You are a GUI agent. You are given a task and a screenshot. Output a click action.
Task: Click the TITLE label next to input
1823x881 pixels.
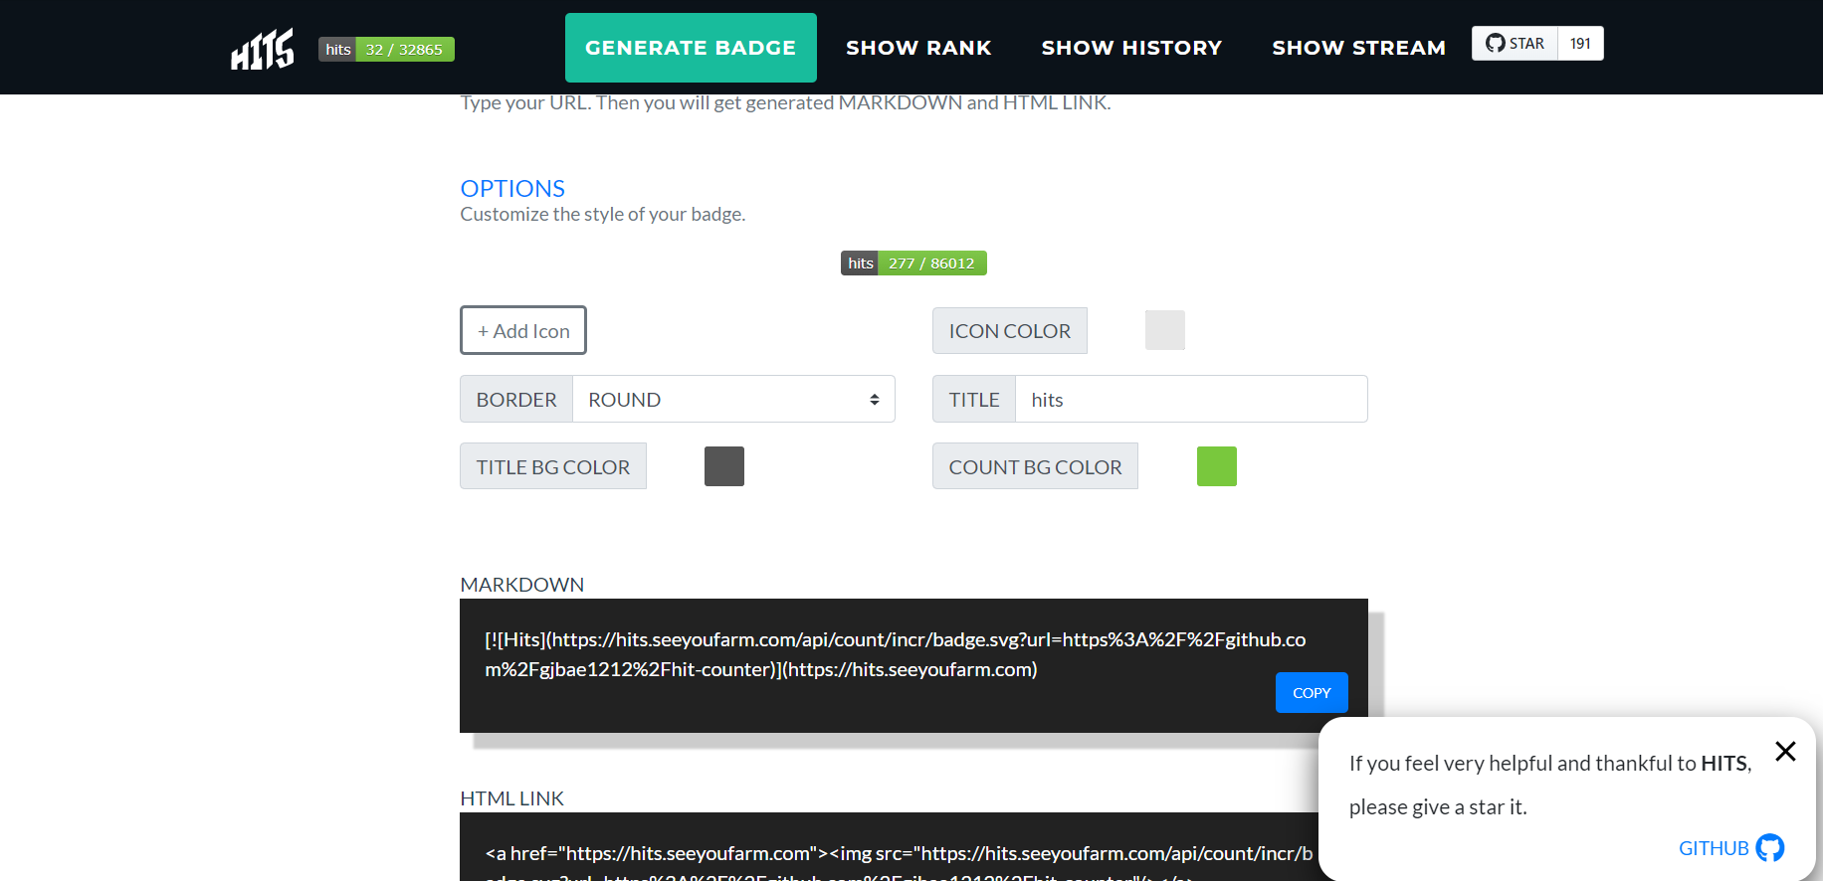click(x=974, y=399)
